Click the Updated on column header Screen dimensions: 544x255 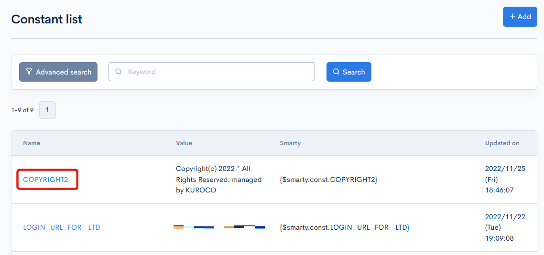point(502,143)
